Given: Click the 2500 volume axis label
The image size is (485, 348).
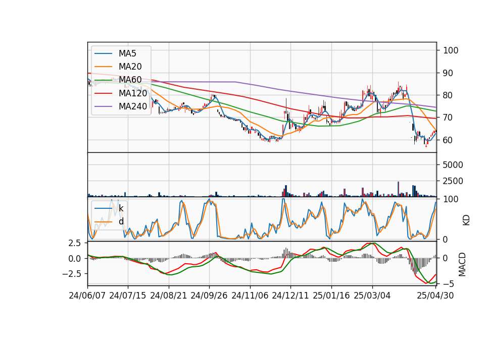Looking at the screenshot, I should 453,181.
